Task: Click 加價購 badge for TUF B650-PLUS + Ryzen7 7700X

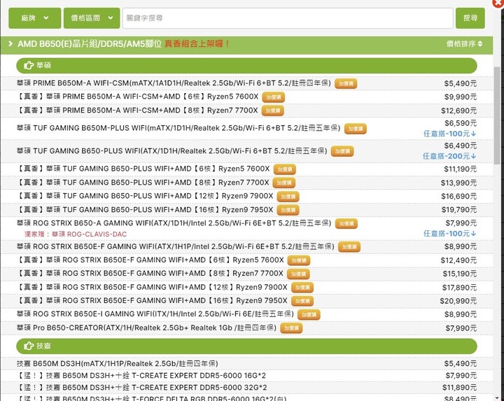Action: coord(284,183)
